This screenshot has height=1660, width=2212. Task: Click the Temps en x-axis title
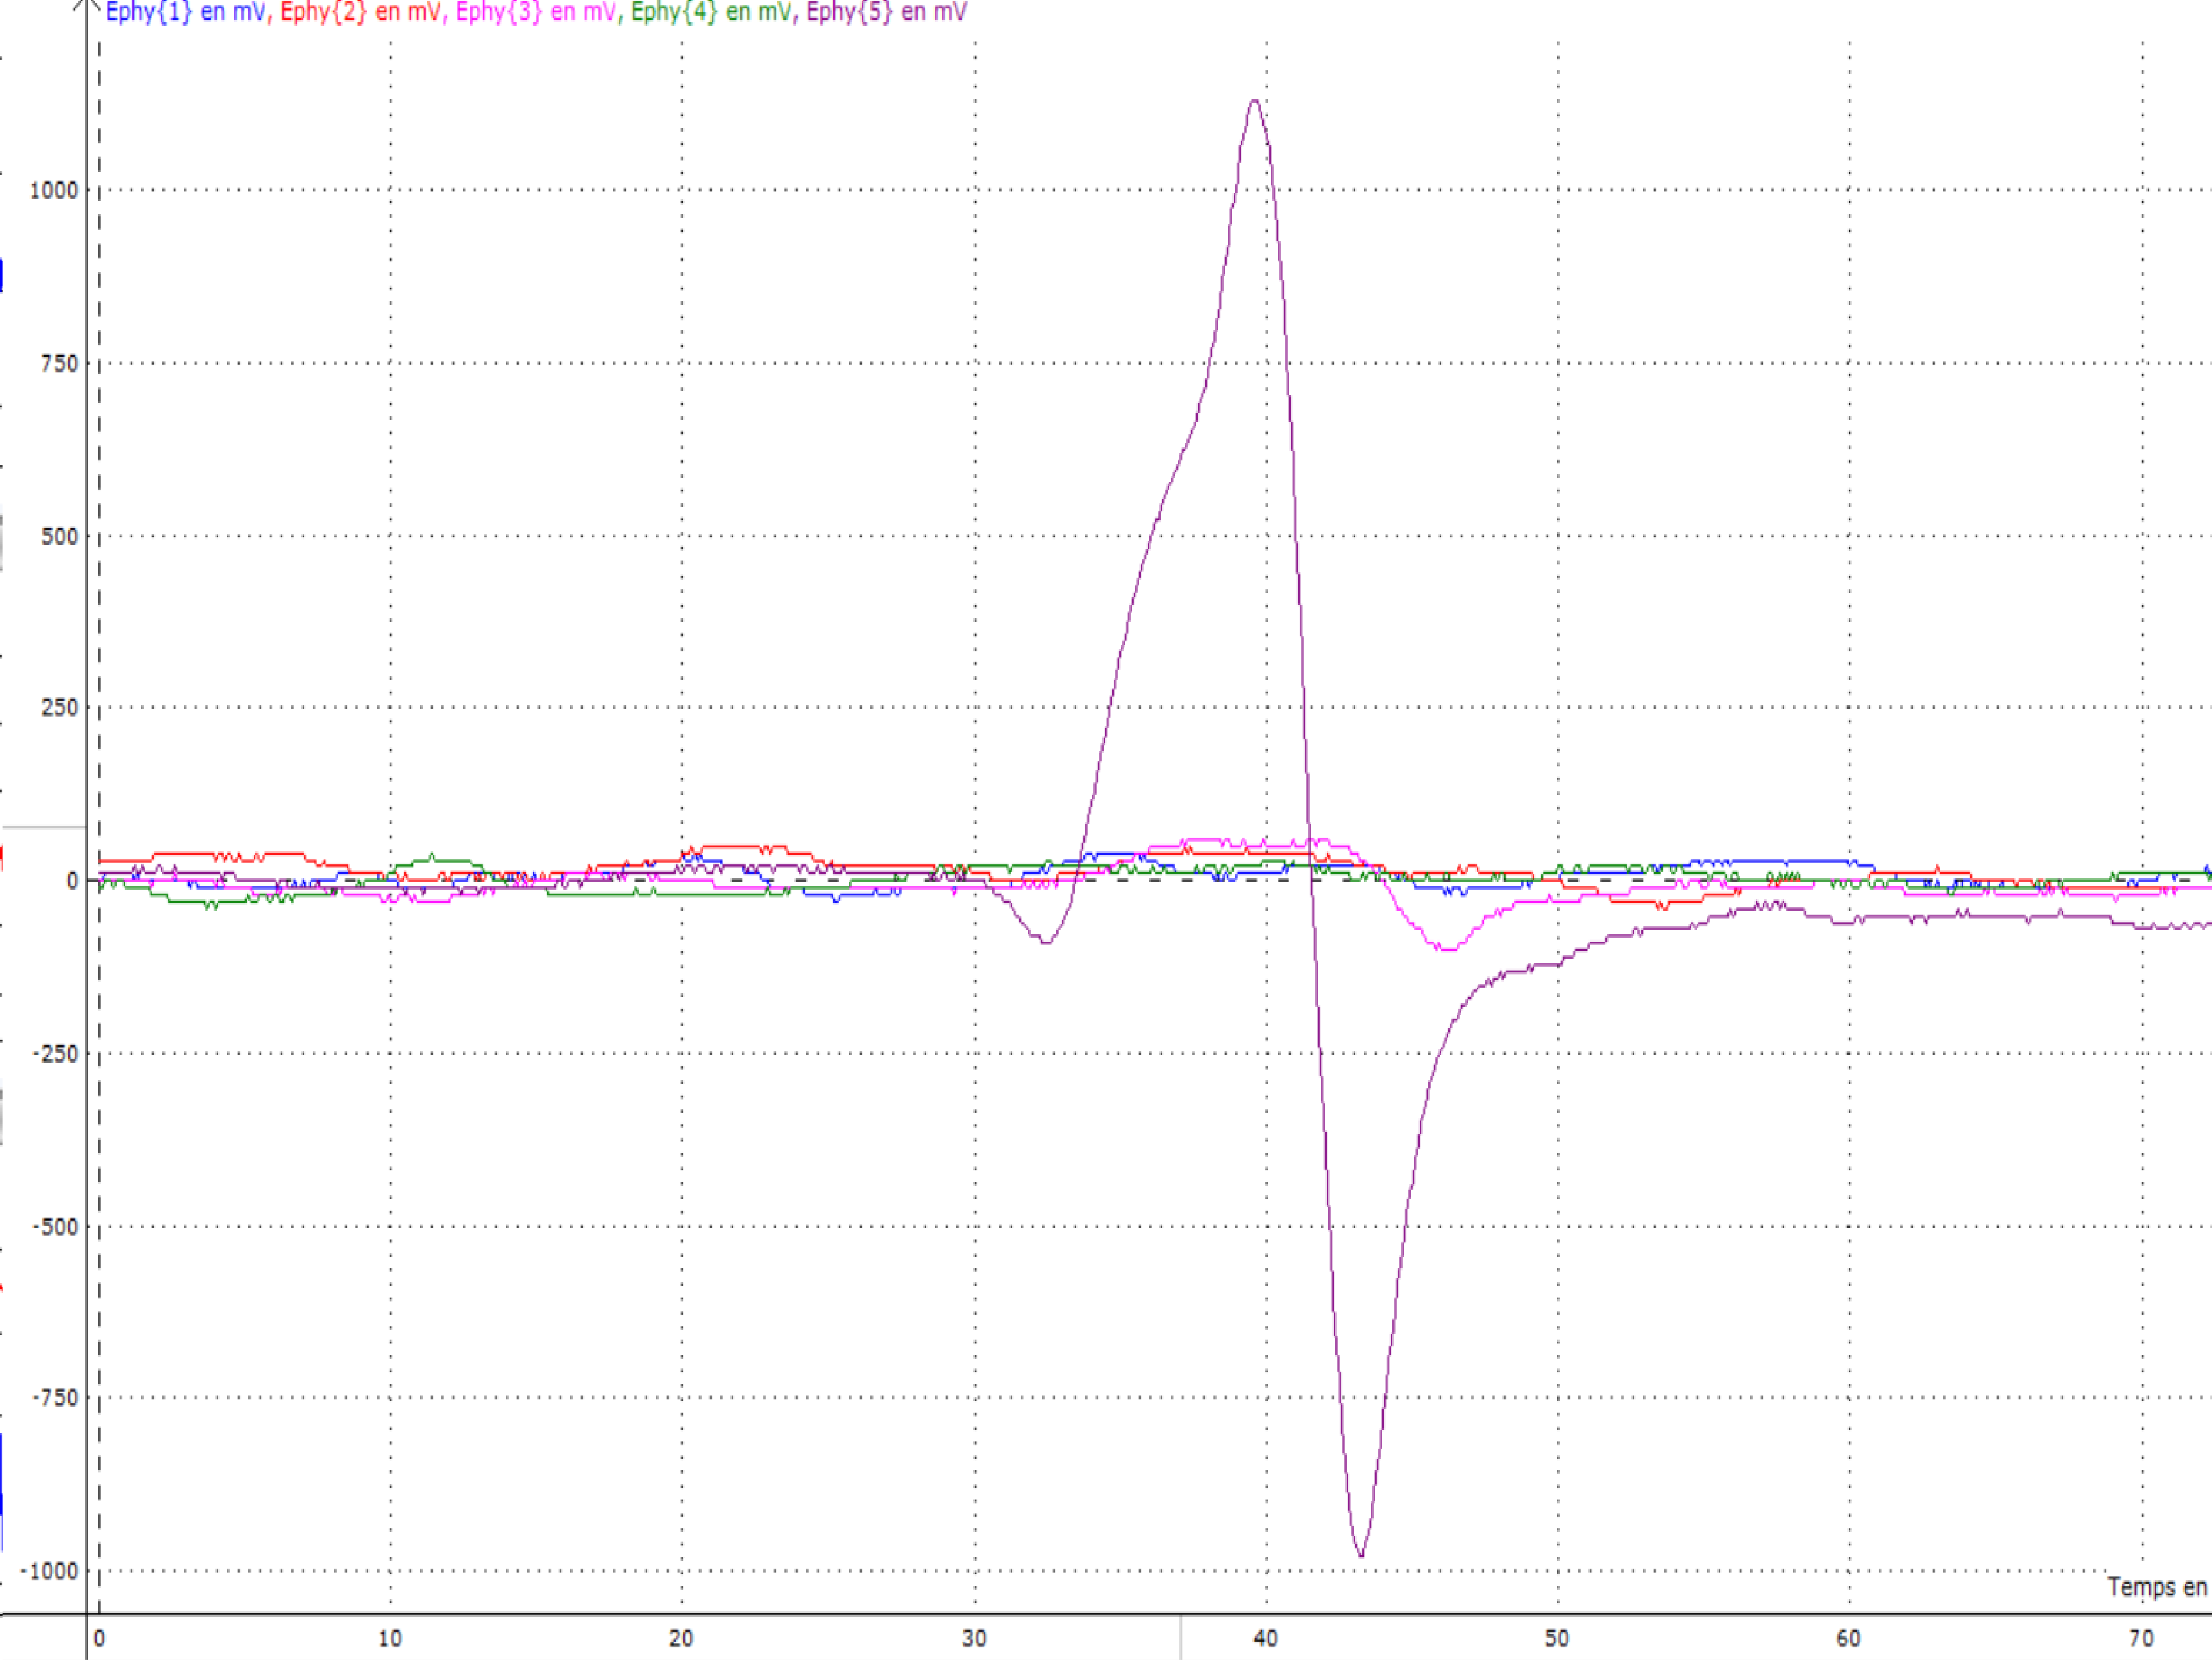tap(2158, 1587)
